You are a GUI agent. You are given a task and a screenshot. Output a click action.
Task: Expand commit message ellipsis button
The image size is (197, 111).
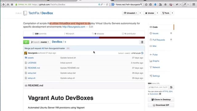coord(68,48)
